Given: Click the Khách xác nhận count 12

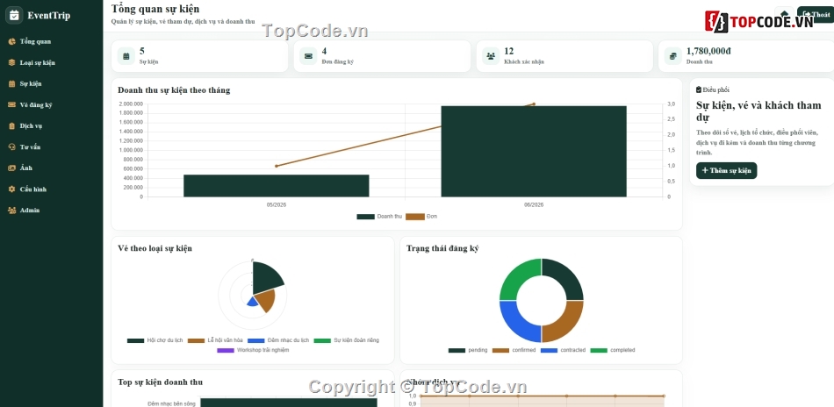Looking at the screenshot, I should [x=508, y=51].
